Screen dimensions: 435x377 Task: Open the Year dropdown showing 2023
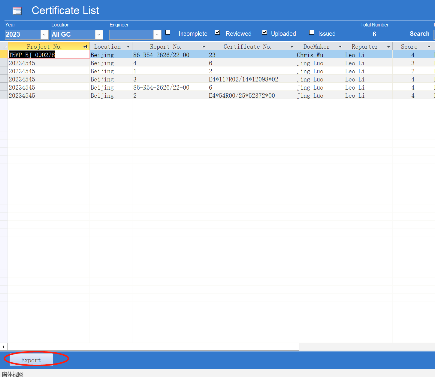pos(44,35)
